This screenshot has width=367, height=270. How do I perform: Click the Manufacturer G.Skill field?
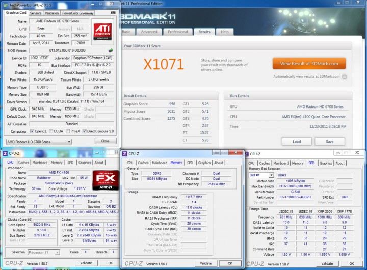pyautogui.click(x=295, y=192)
